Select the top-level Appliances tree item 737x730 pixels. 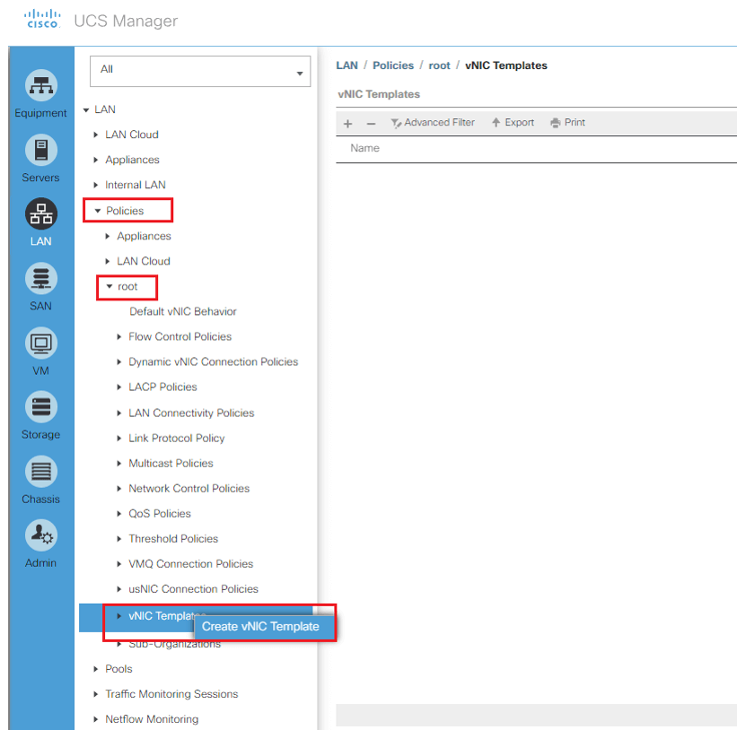coord(132,161)
